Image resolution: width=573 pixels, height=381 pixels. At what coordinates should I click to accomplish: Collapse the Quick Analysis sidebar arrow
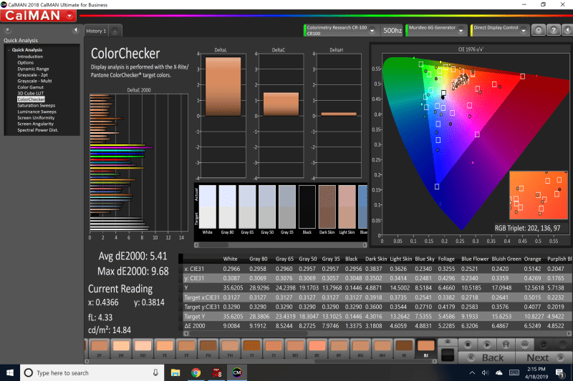(76, 30)
